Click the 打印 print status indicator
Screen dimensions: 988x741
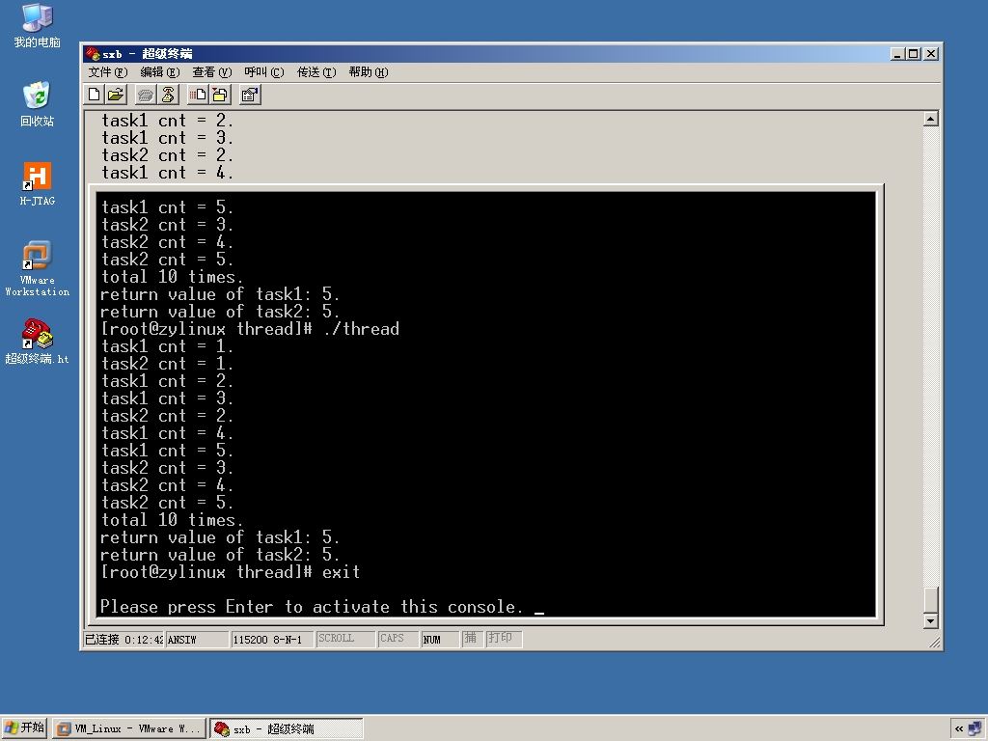click(503, 639)
